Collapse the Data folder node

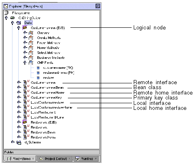12,23
